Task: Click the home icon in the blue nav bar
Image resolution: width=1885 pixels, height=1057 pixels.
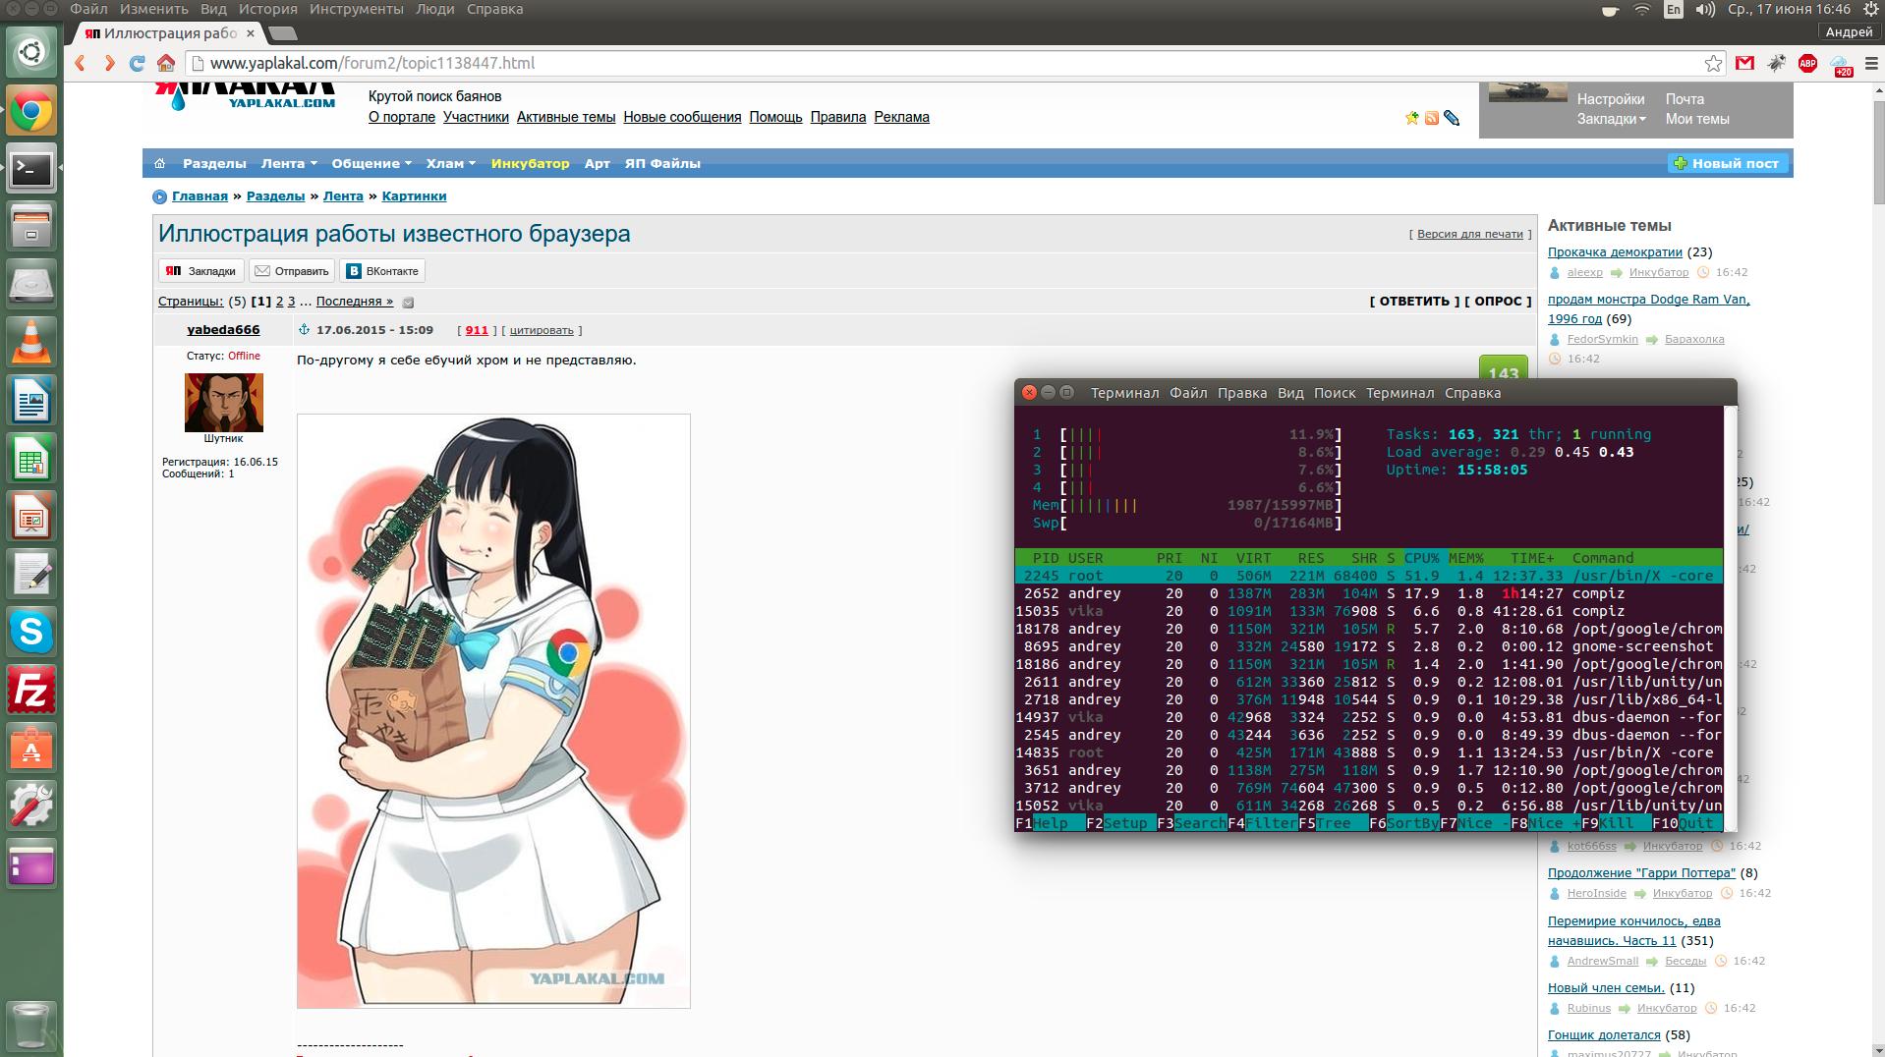Action: point(159,163)
